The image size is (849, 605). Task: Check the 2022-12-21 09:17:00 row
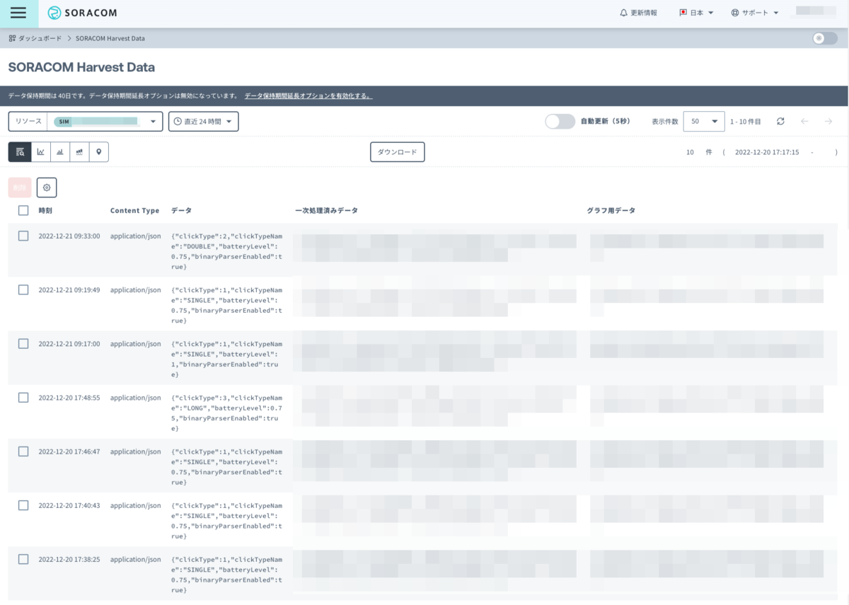point(23,343)
